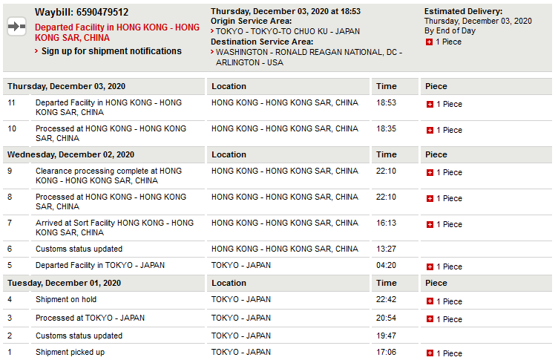Click the plus icon for Shipment on hold

pos(430,301)
